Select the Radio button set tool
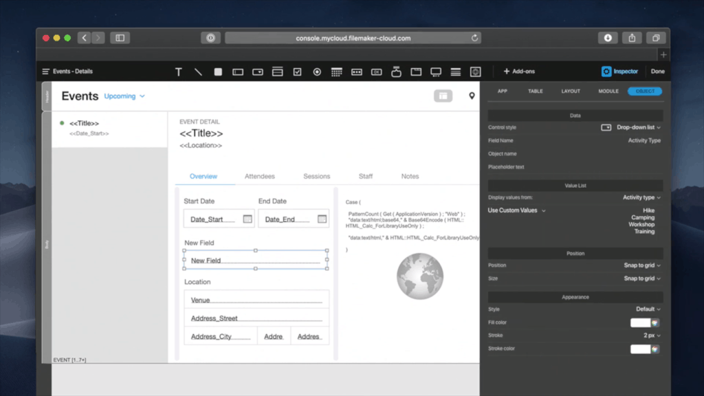The height and width of the screenshot is (396, 704). (x=316, y=71)
